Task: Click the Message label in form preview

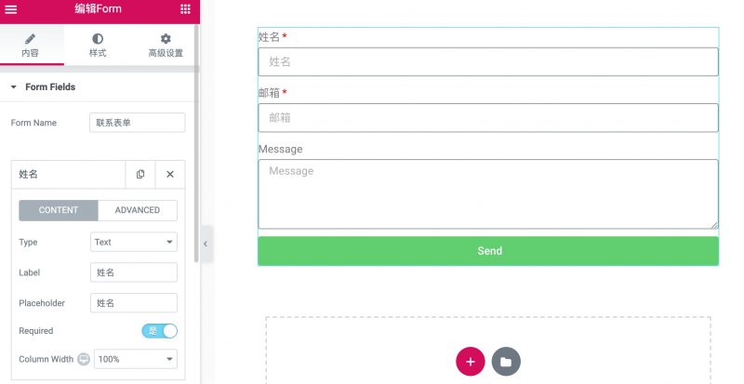Action: tap(281, 149)
